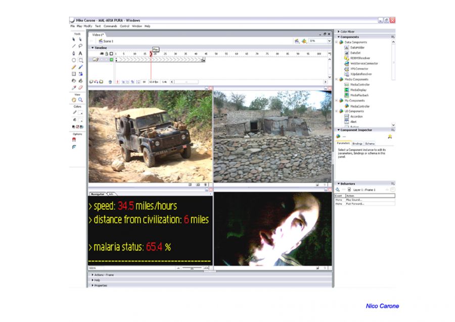Select the Eraser tool
455x322 pixels.
click(80, 88)
